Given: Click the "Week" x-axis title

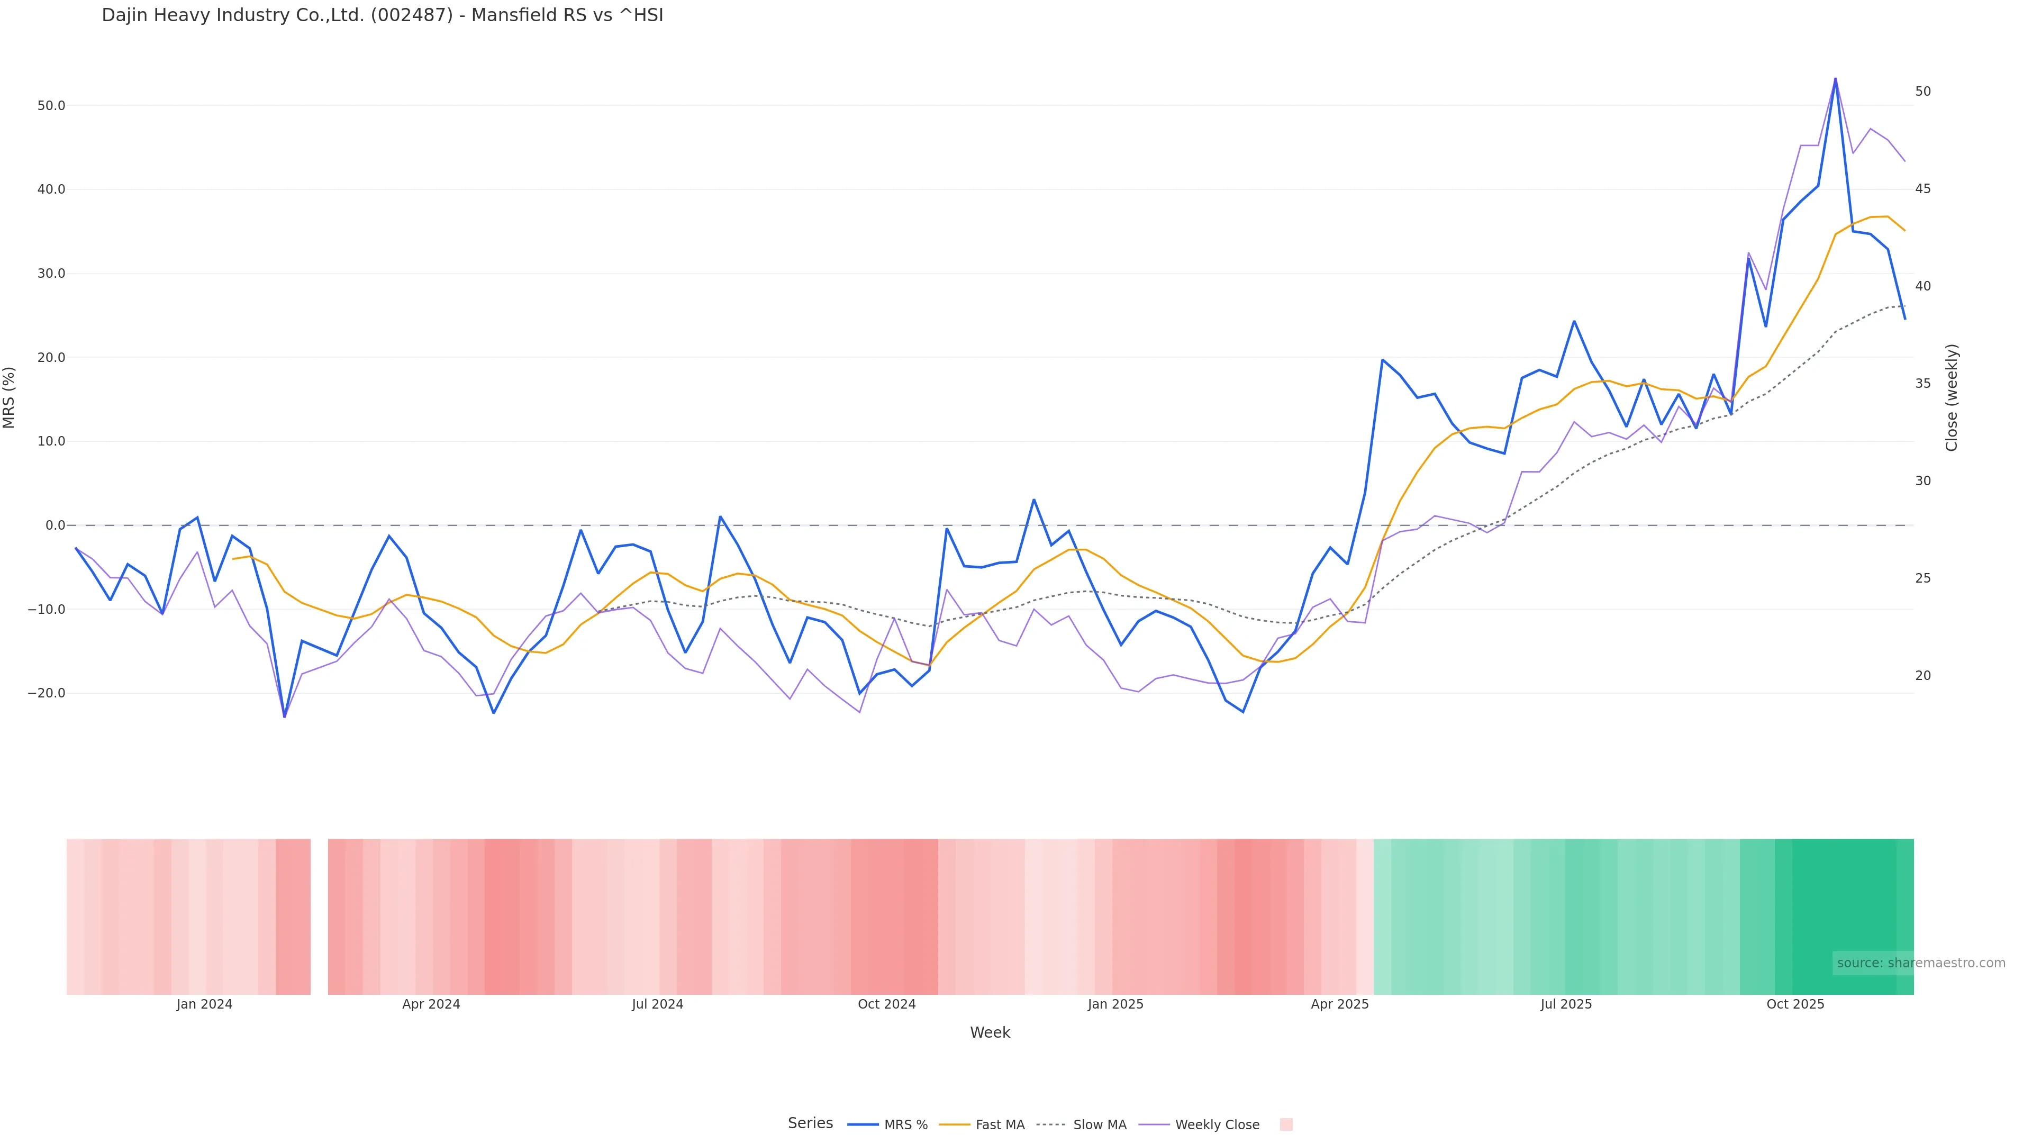Looking at the screenshot, I should coord(990,1032).
